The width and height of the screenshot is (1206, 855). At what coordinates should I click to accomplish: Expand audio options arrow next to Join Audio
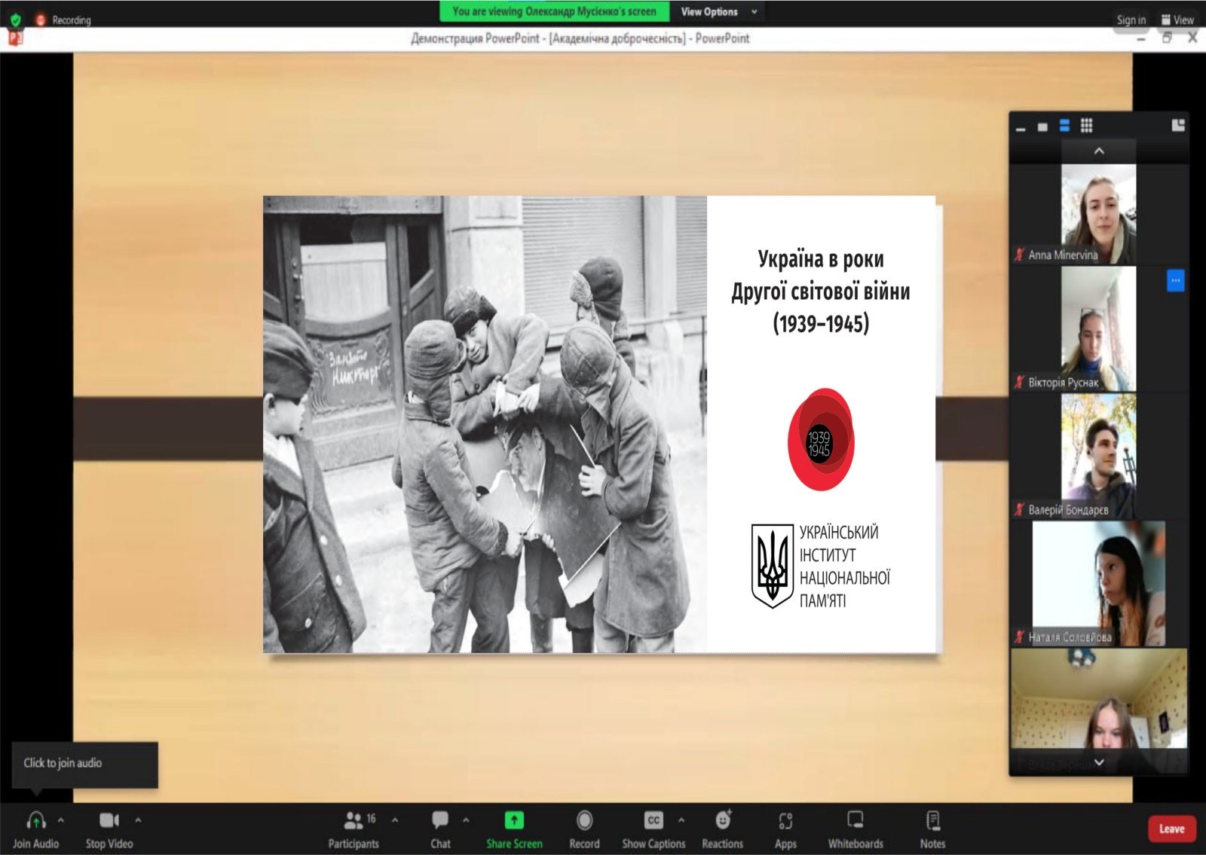(61, 820)
